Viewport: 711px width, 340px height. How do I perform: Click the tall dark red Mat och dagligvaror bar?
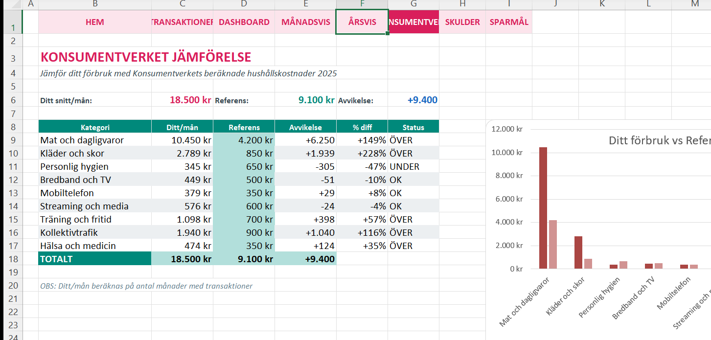(543, 207)
